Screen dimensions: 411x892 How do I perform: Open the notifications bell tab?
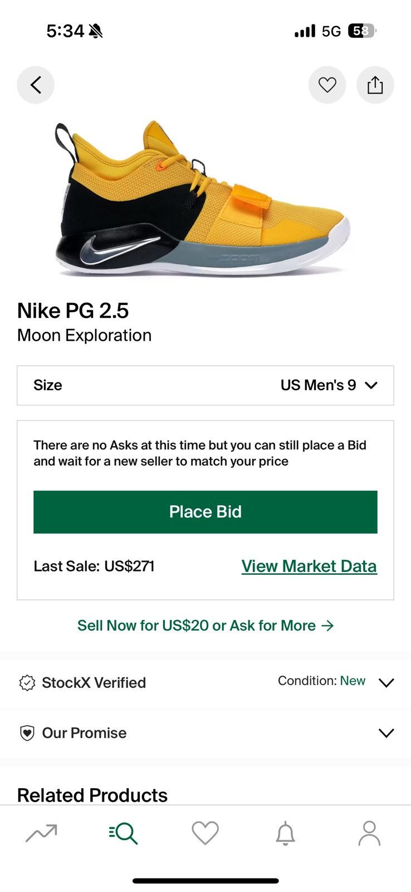pyautogui.click(x=286, y=833)
